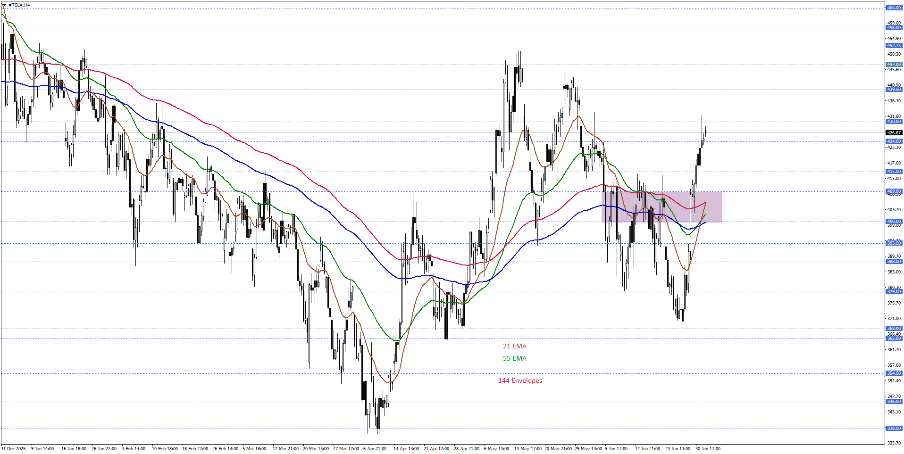The image size is (904, 454).
Task: Click the 13 May 17:00 time label
Action: click(x=528, y=449)
